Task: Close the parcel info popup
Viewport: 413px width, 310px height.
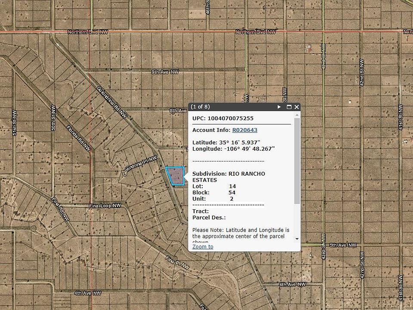Action: click(x=296, y=107)
